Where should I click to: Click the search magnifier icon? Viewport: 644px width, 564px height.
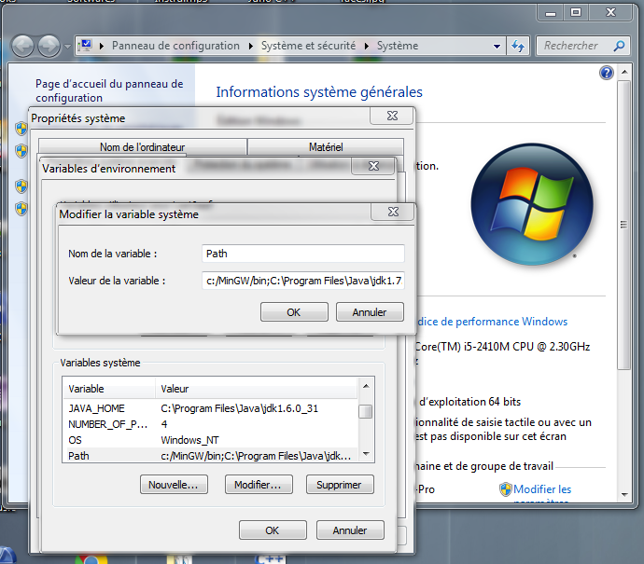619,46
